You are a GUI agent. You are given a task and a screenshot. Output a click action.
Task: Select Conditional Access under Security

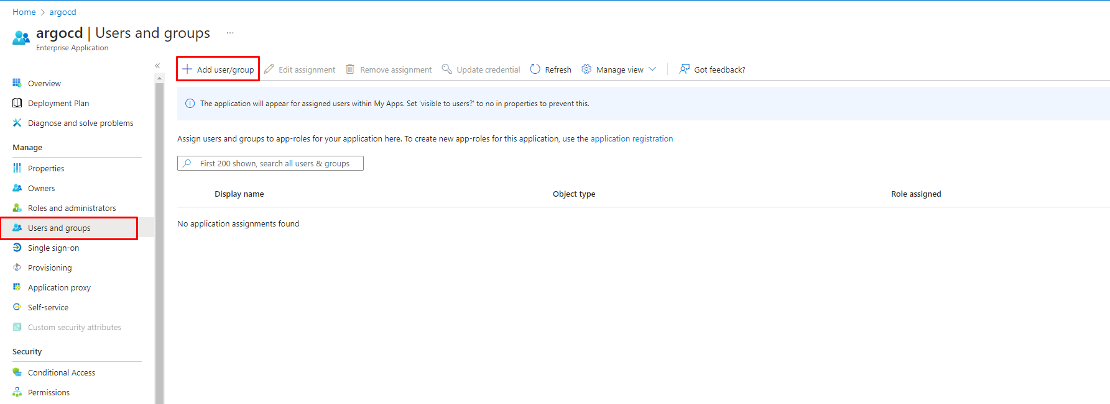62,372
